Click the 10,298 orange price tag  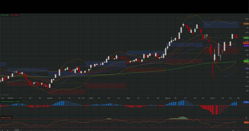[246, 24]
